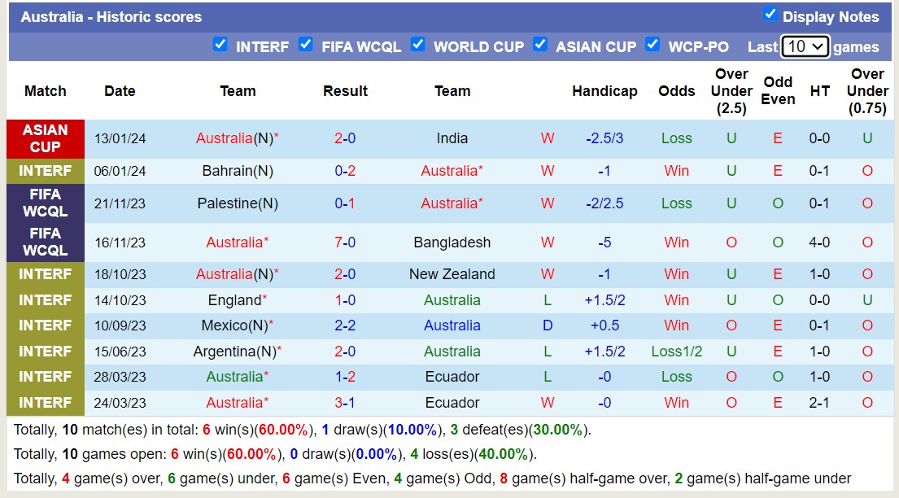This screenshot has width=899, height=498.
Task: Click the 2-2 result score
Action: click(345, 325)
